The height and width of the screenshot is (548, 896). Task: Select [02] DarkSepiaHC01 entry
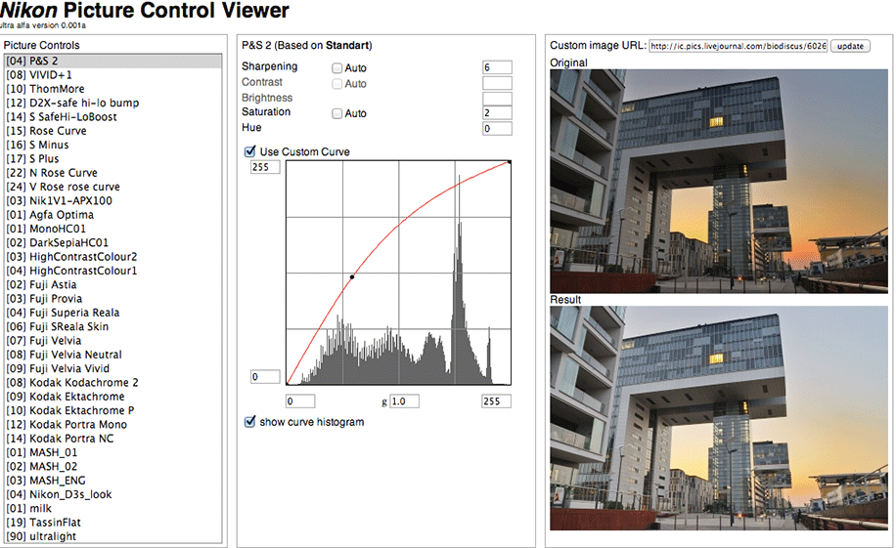[113, 242]
